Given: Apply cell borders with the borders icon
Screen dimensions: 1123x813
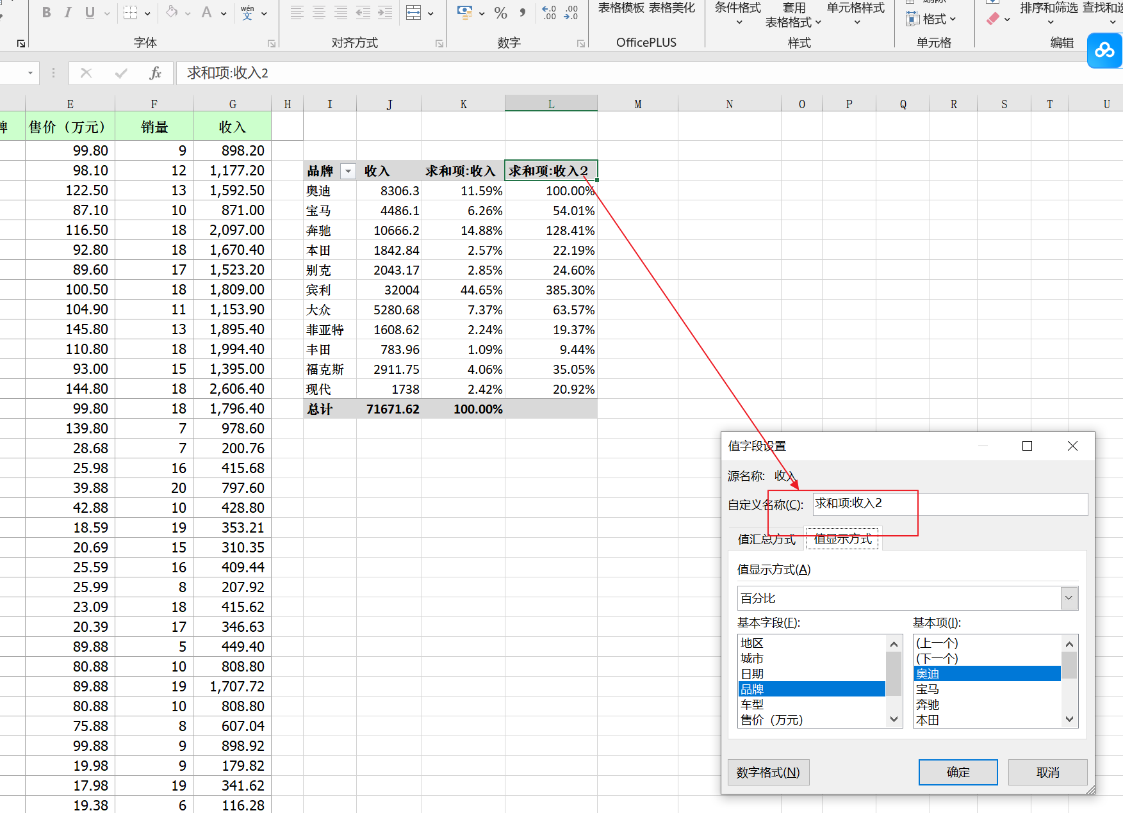Looking at the screenshot, I should pyautogui.click(x=131, y=13).
